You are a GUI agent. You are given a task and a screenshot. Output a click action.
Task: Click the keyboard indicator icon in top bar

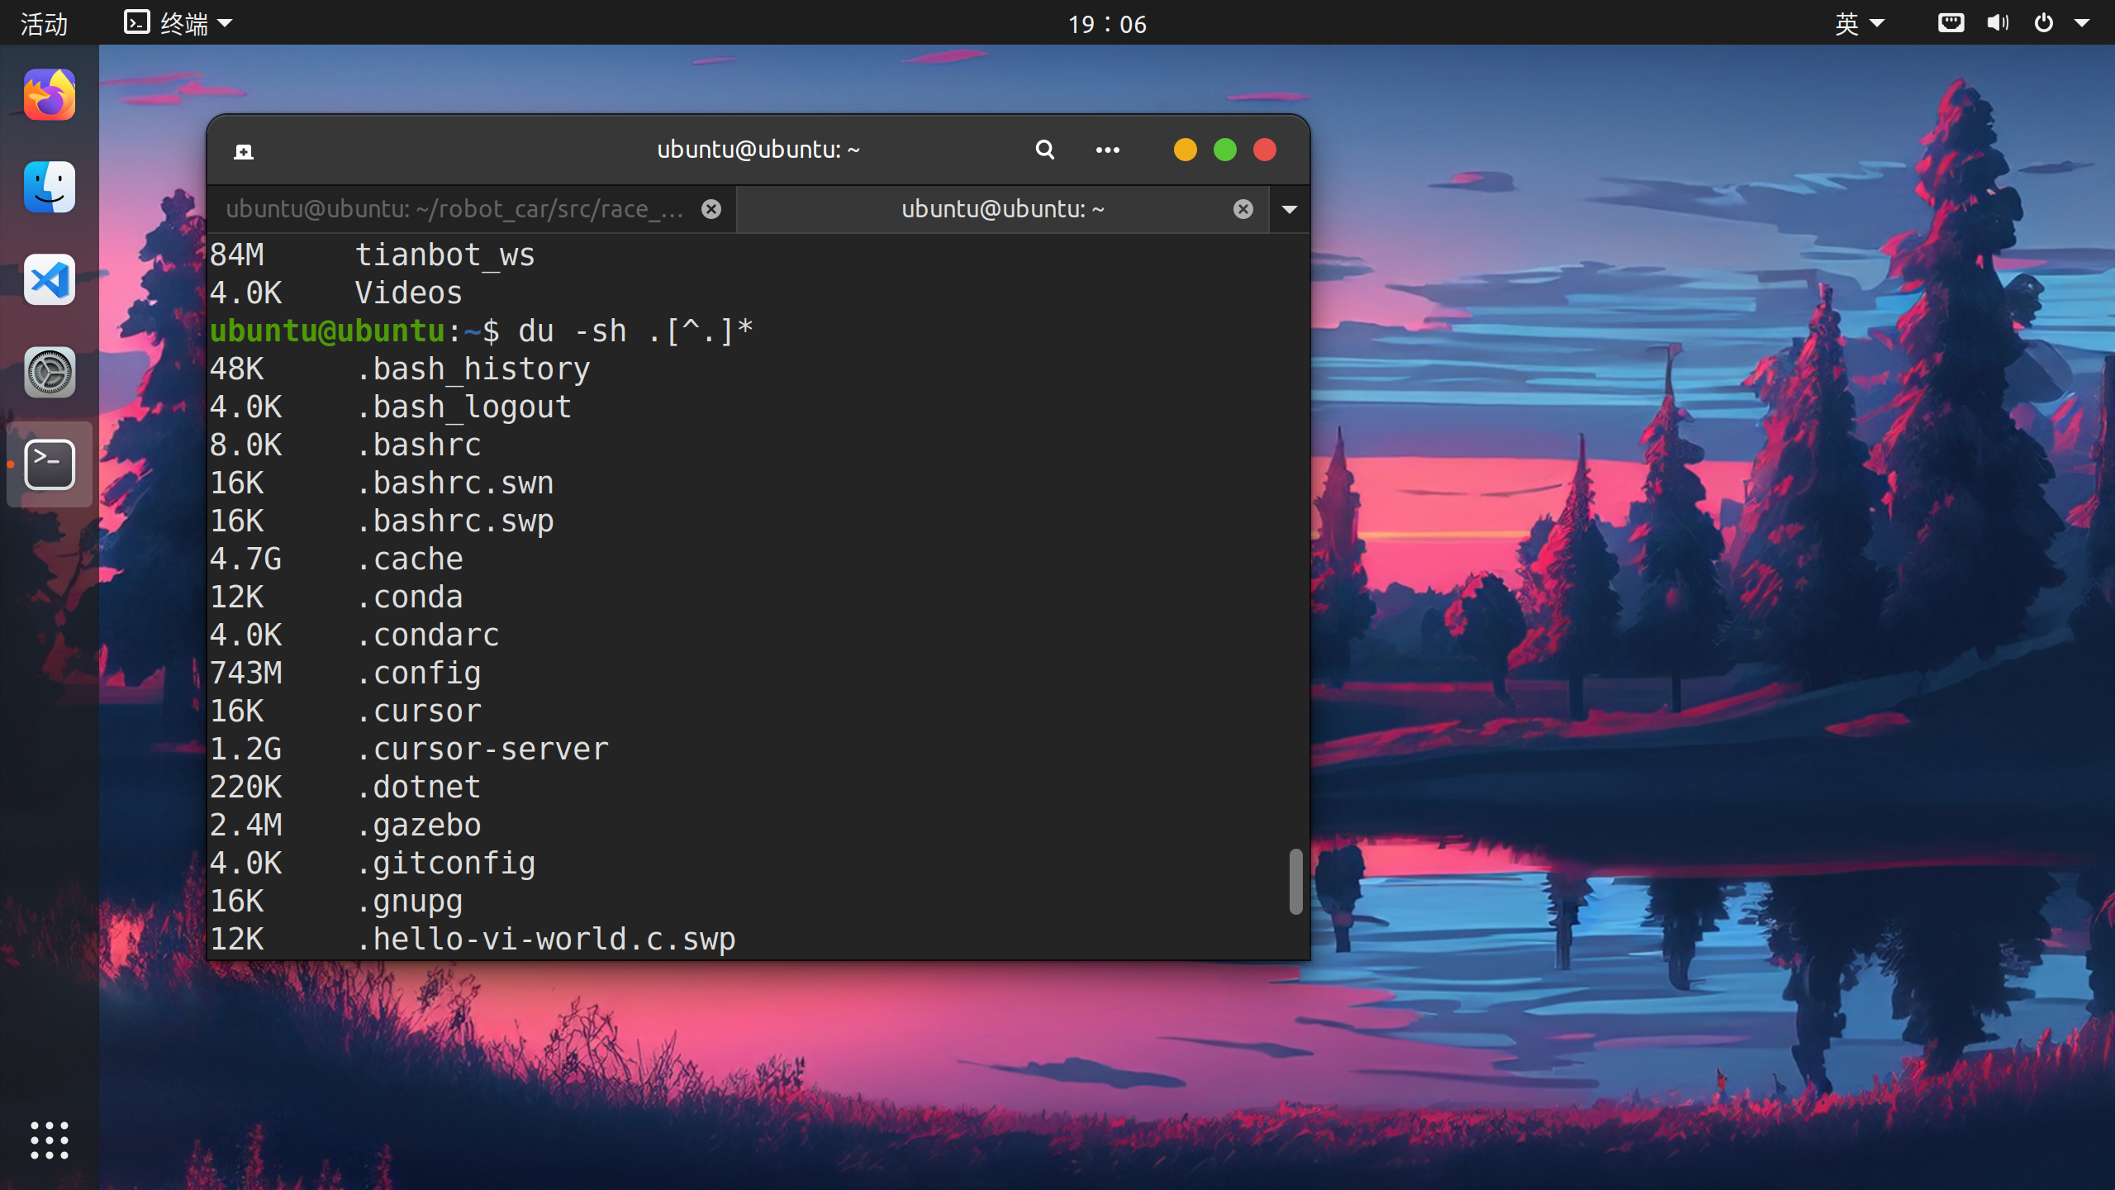tap(1951, 23)
